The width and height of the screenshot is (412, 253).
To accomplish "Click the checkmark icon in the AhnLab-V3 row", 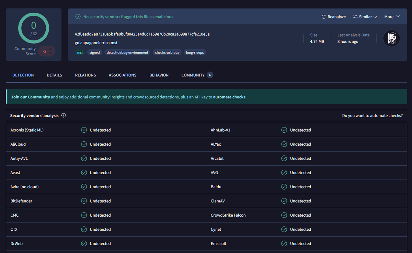I will 284,130.
